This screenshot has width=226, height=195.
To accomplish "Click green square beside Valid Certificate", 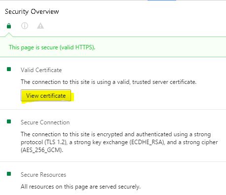I will point(9,69).
